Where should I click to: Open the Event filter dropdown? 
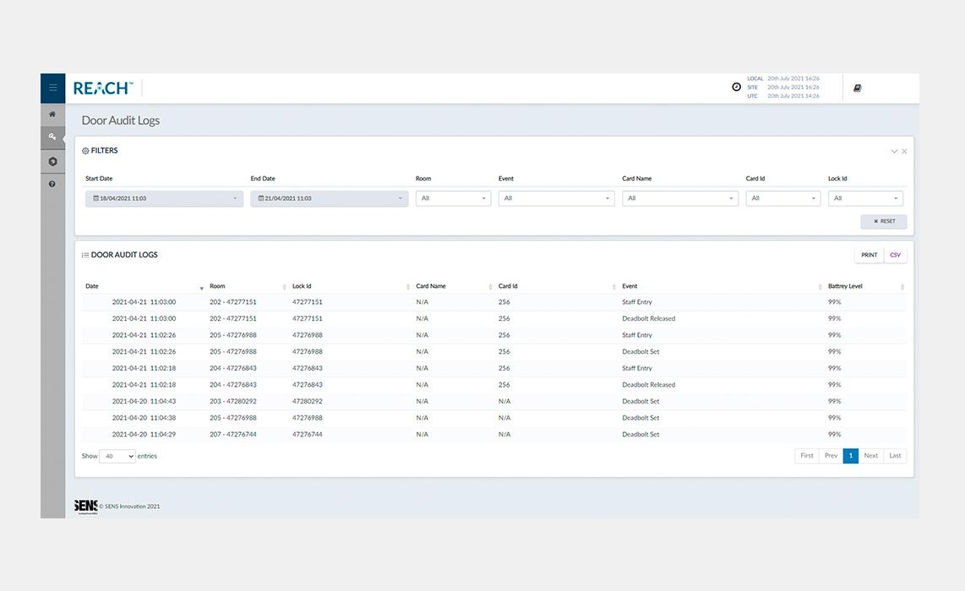tap(556, 198)
